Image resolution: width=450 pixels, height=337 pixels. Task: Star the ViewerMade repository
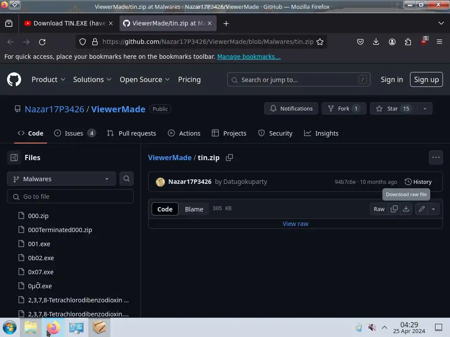(x=393, y=109)
